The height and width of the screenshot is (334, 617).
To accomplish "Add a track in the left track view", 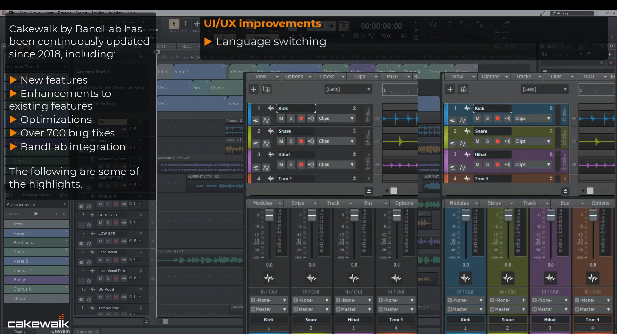I will click(254, 89).
